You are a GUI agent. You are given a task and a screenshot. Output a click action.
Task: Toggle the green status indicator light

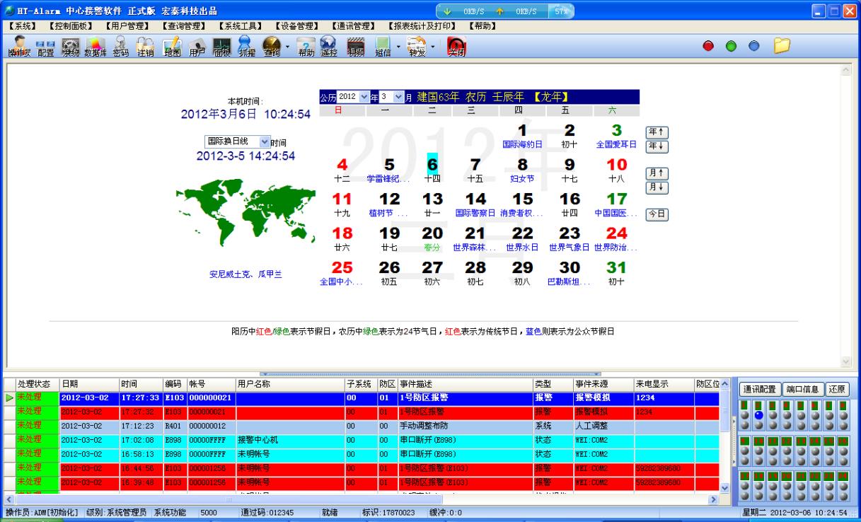(730, 45)
